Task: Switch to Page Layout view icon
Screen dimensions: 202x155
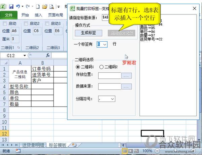Action: (131, 151)
